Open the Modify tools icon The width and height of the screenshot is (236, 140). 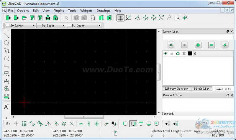(x=6, y=89)
